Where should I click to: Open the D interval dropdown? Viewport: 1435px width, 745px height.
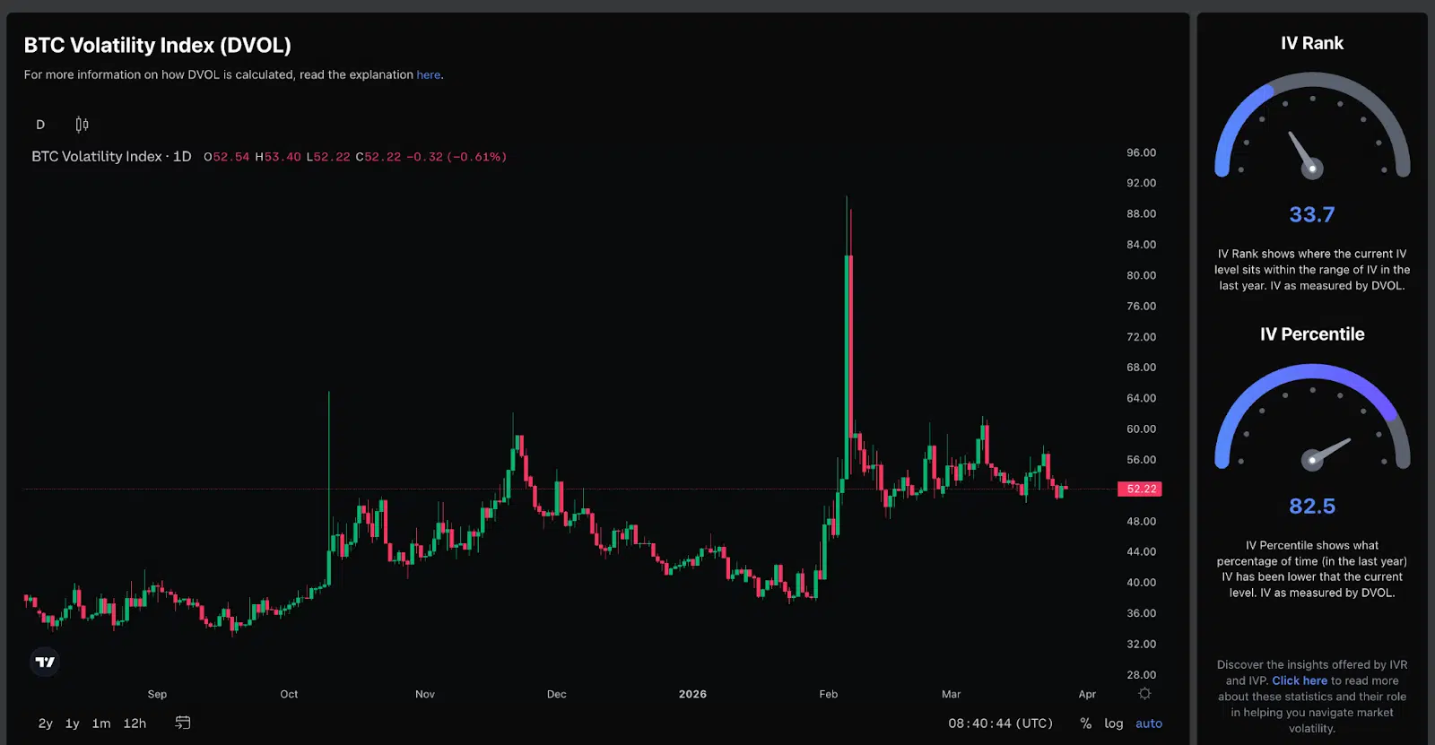tap(40, 125)
